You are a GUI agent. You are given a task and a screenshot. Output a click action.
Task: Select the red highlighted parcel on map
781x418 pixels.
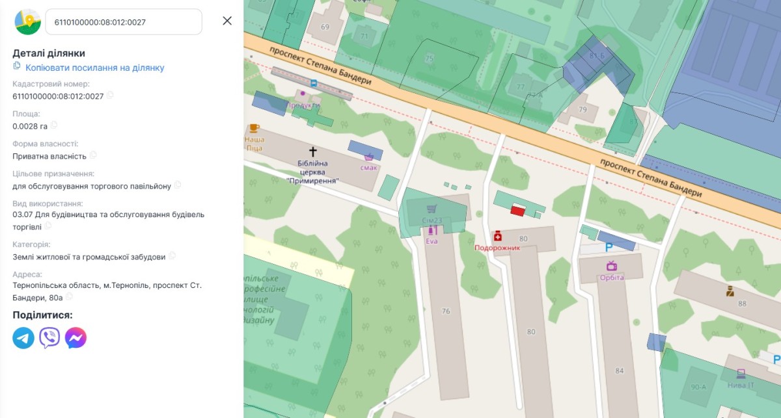pyautogui.click(x=517, y=210)
